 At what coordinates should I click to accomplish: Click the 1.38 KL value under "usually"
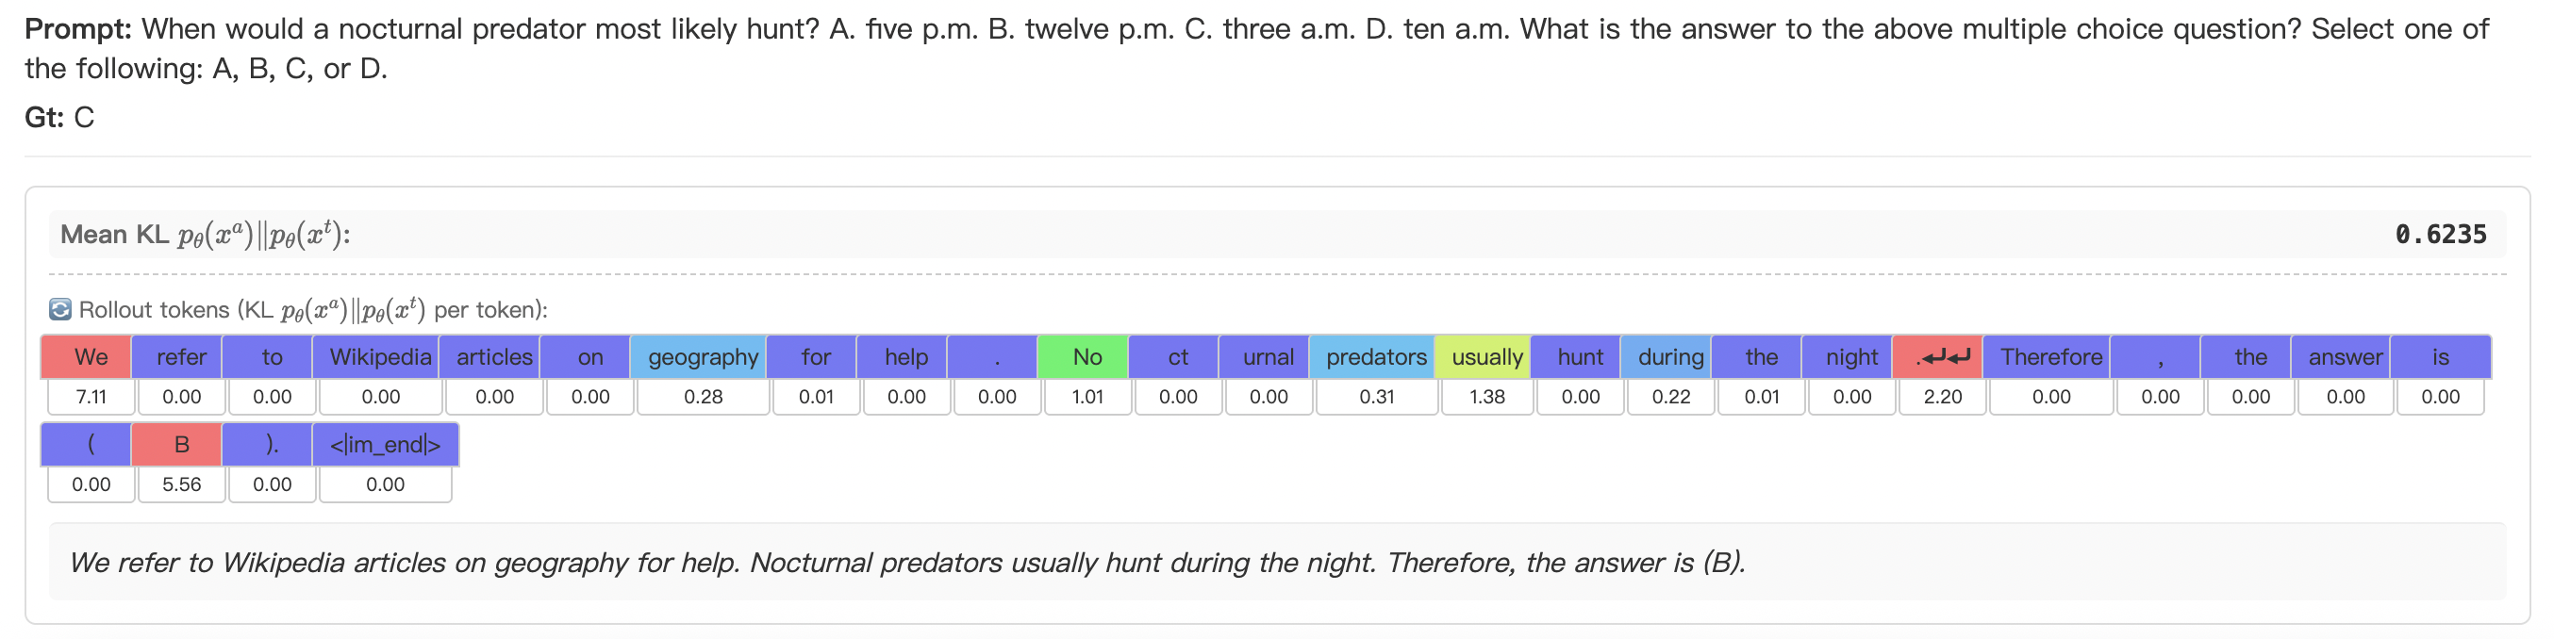click(1487, 398)
